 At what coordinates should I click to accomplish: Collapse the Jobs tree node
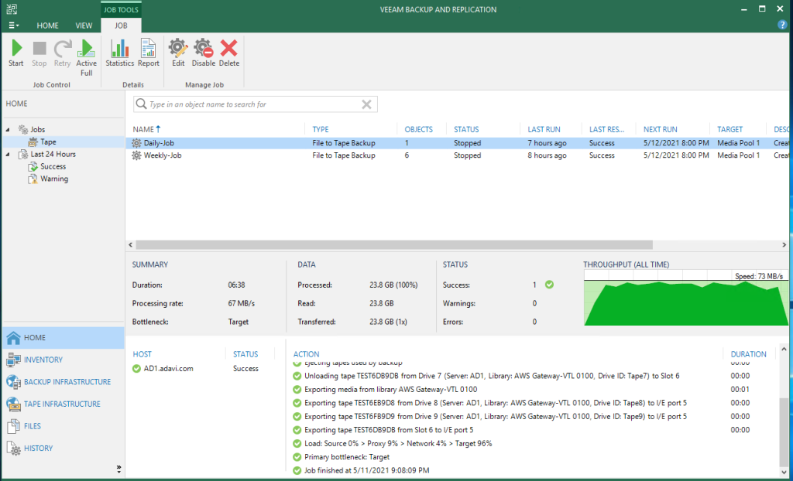(x=8, y=130)
